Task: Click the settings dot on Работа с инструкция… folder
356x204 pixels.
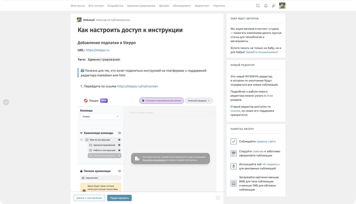Action: 119,150
